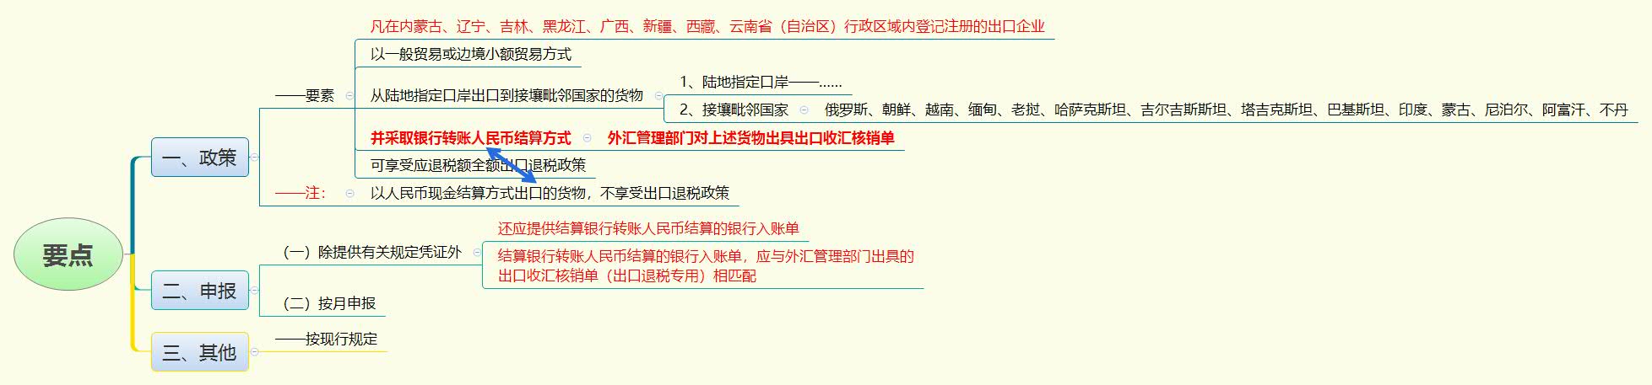Click bold red node 外汇管理部门对上述货物出具出口收汇核销单

(750, 138)
